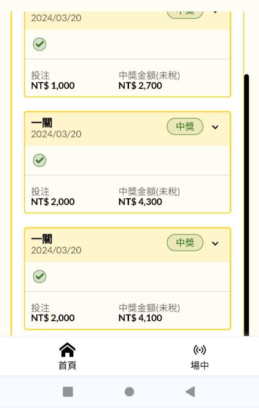
Task: Tap the NT$ 2,700 winning amount
Action: click(140, 86)
